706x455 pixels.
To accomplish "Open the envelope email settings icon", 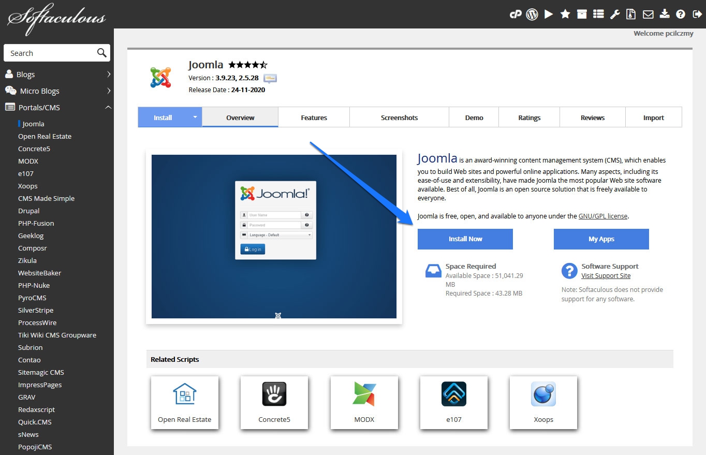I will pos(648,14).
